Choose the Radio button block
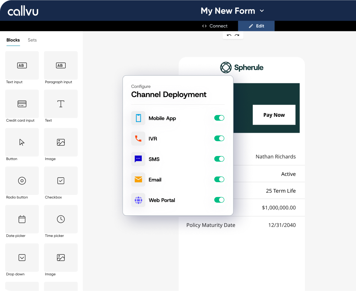 pos(22,181)
